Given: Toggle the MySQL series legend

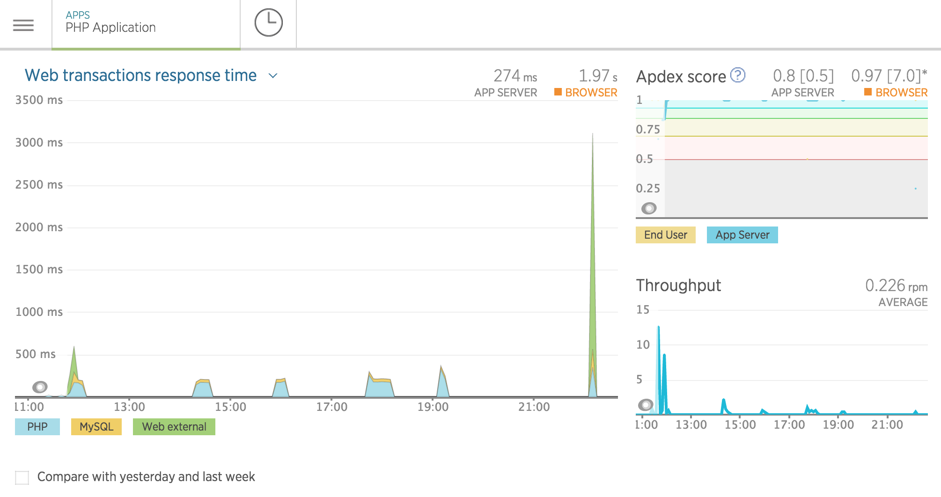Looking at the screenshot, I should pyautogui.click(x=96, y=426).
